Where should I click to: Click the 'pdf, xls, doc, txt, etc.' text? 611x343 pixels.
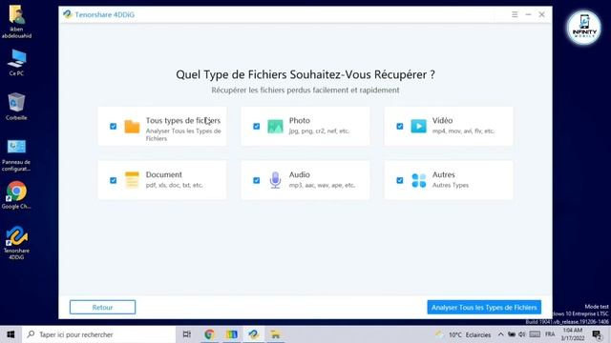pos(174,185)
